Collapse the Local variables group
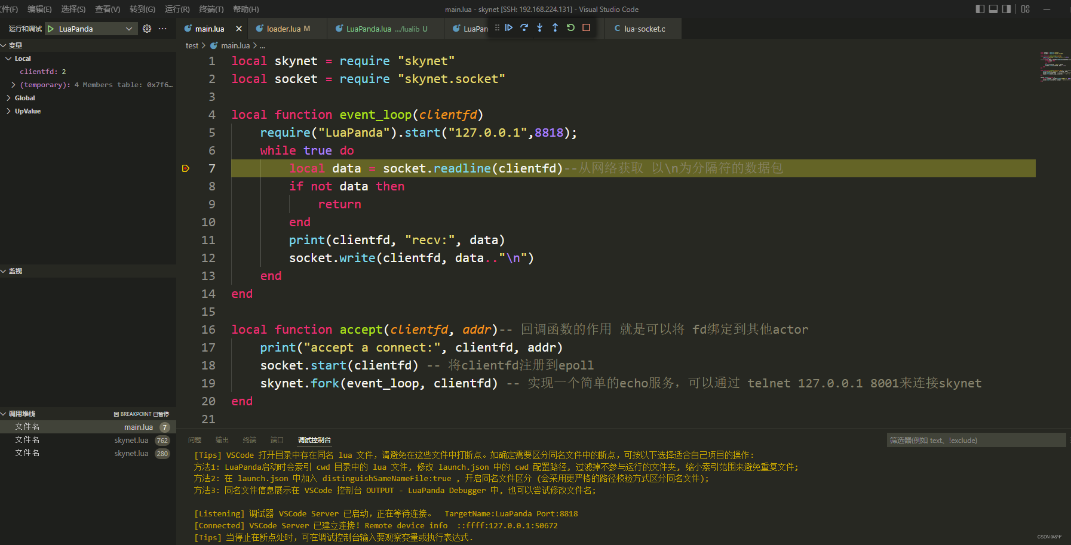1071x545 pixels. [x=8, y=58]
